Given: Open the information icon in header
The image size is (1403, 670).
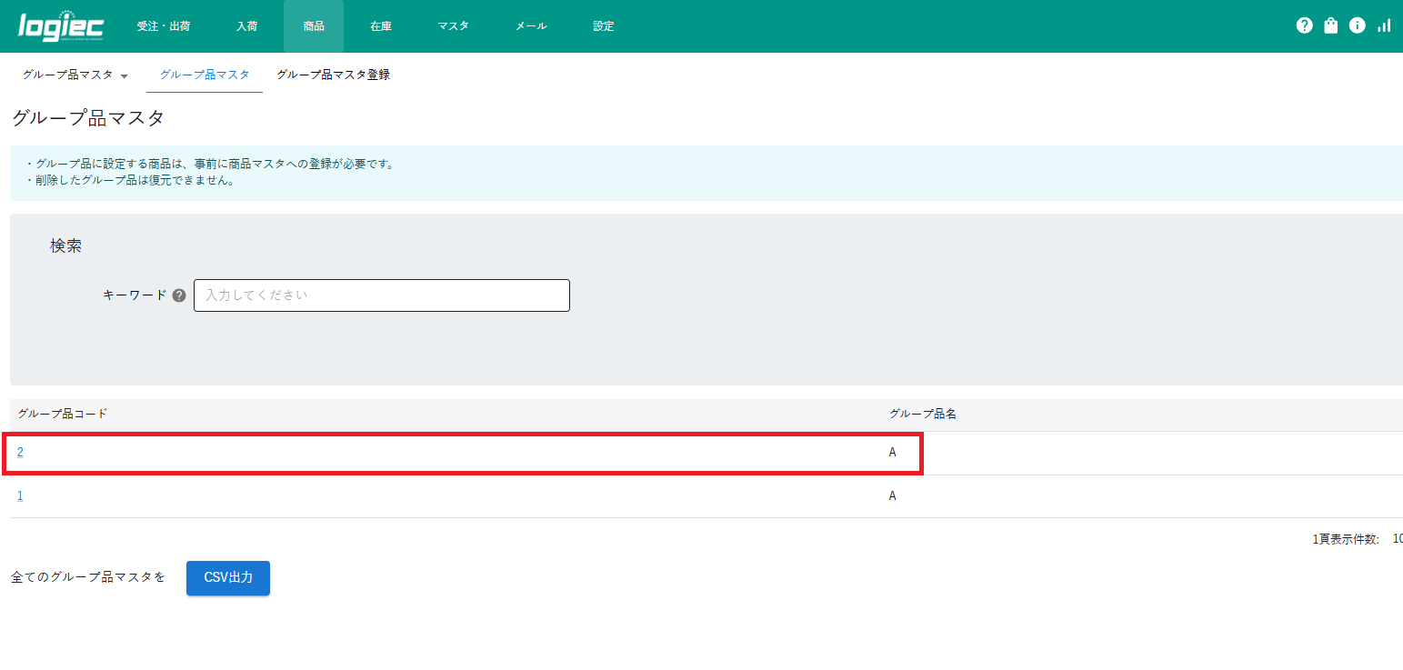Looking at the screenshot, I should tap(1357, 25).
